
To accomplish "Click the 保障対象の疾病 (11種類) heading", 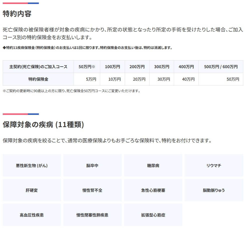I will [x=43, y=124].
